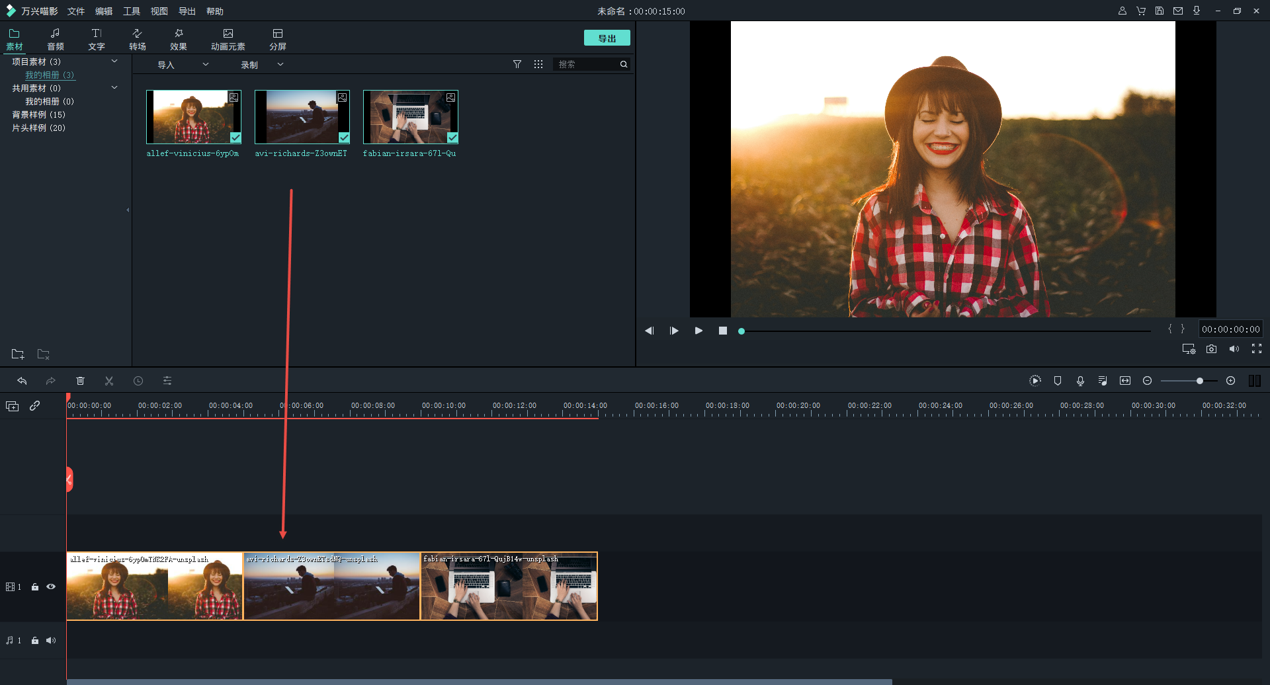
Task: Take a snapshot with camera icon
Action: [1211, 349]
